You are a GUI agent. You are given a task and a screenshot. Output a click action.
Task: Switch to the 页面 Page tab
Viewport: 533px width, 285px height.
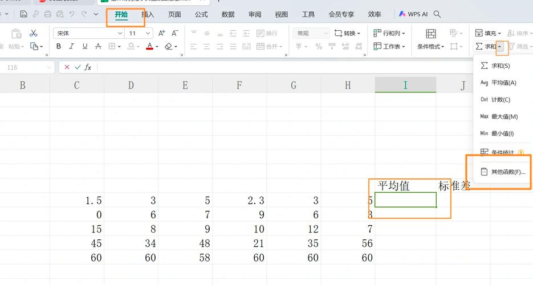click(x=174, y=14)
